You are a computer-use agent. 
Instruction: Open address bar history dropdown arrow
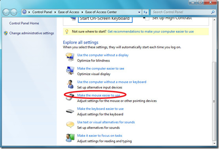139,12
